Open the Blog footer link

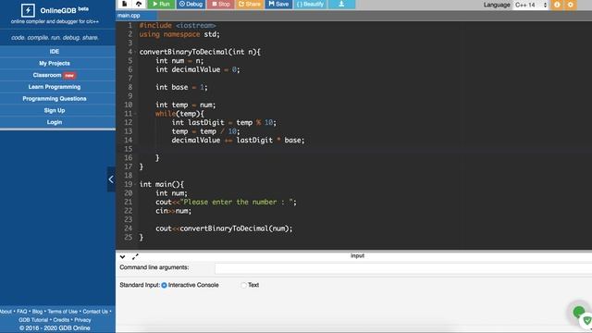pos(37,312)
